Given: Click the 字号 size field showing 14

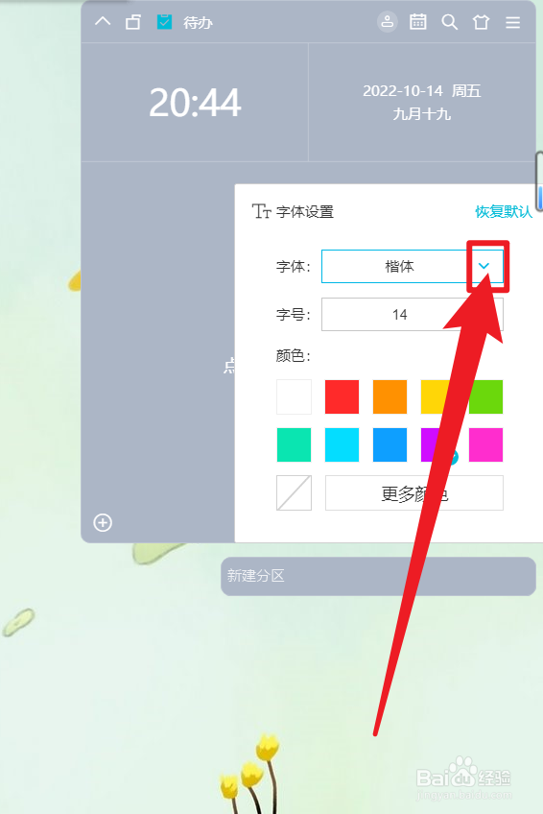Looking at the screenshot, I should pos(413,314).
